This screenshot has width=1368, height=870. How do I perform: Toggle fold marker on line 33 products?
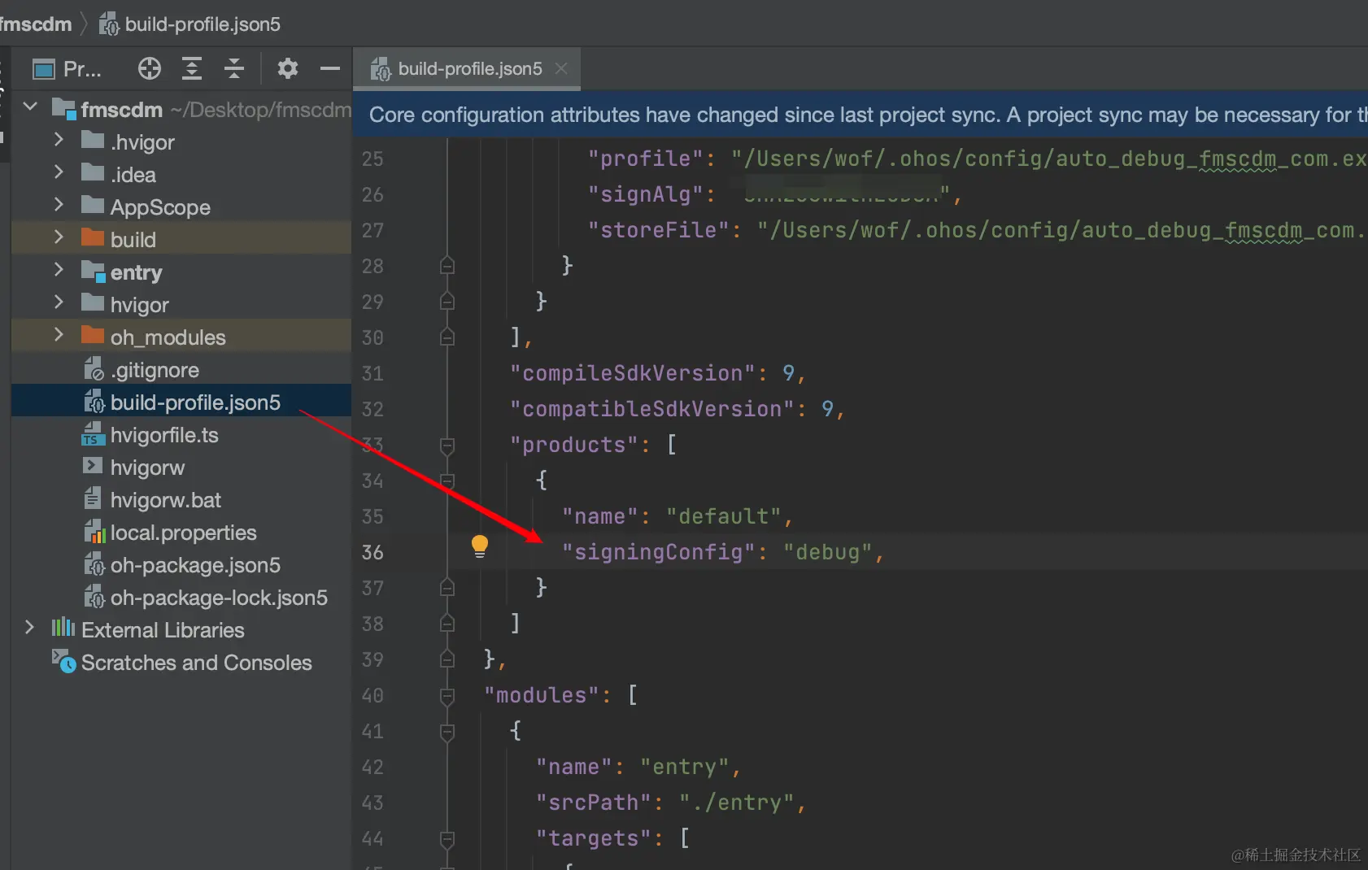[447, 446]
